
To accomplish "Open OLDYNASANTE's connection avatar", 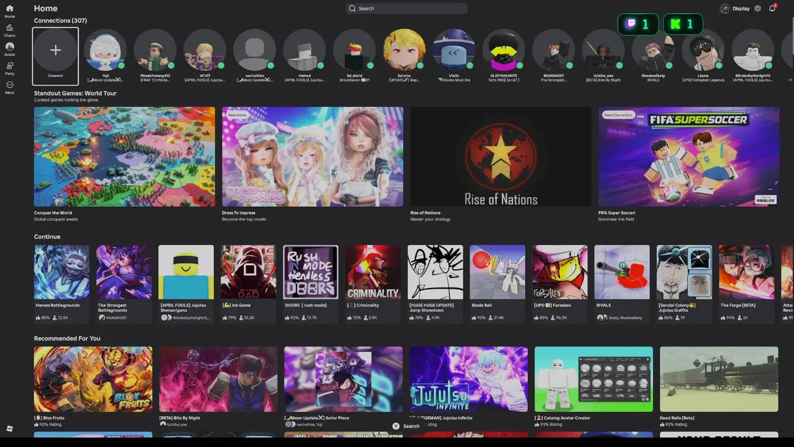I will click(504, 50).
